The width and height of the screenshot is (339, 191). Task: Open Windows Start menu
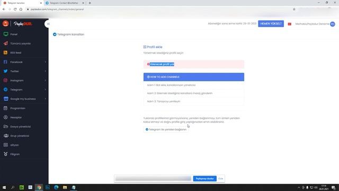click(x=4, y=187)
